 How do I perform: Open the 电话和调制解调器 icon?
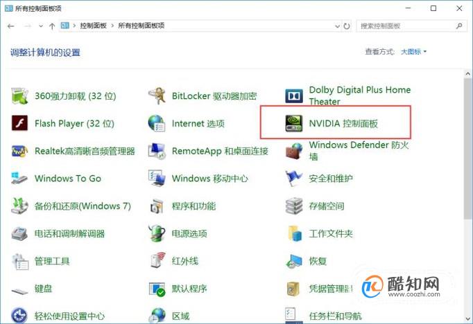19,233
